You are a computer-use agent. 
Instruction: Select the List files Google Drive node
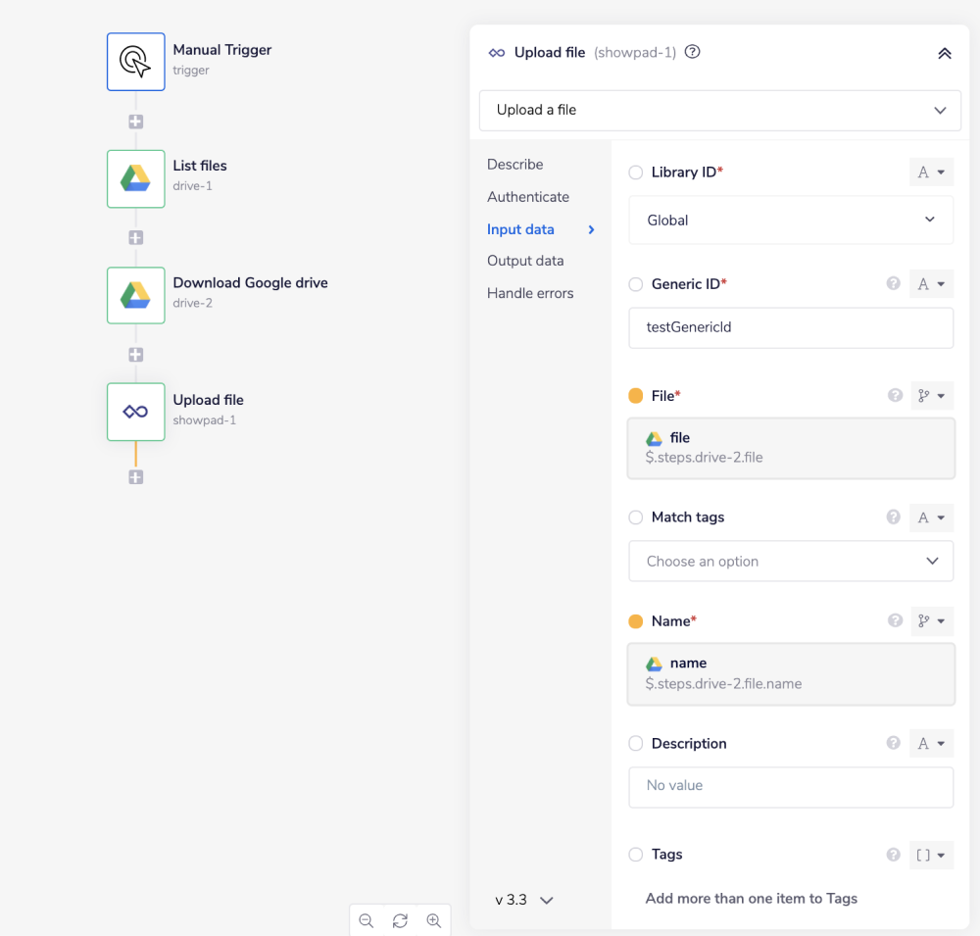click(135, 178)
